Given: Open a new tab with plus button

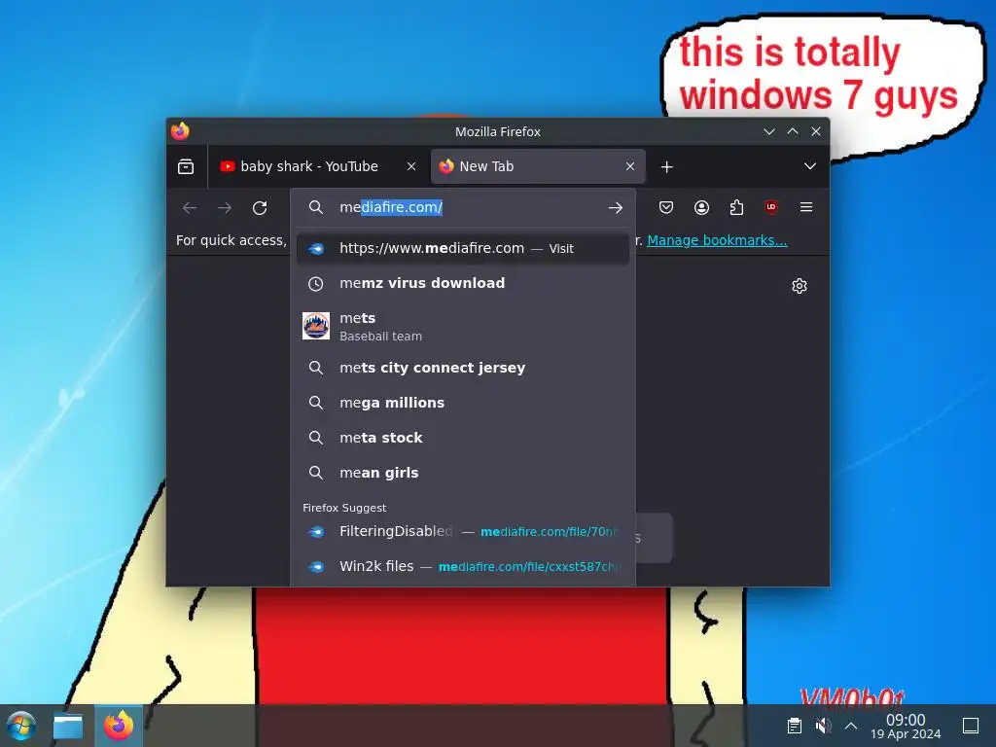Looking at the screenshot, I should (666, 166).
